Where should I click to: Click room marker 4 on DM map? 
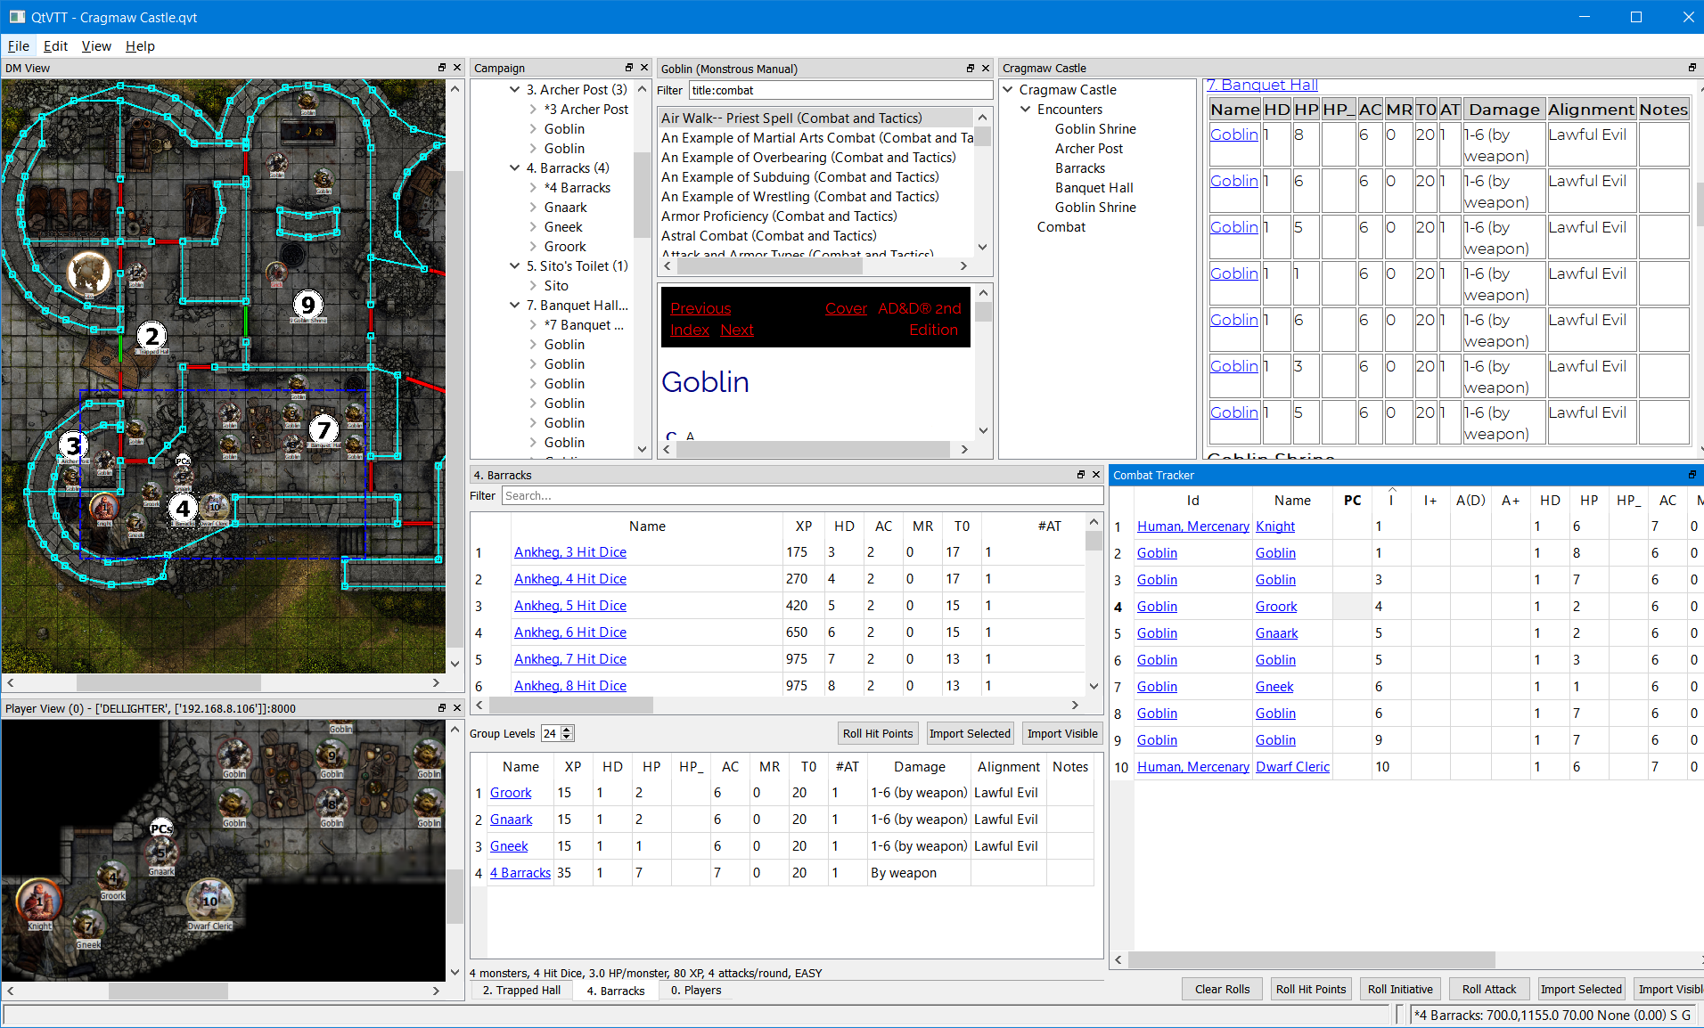point(183,509)
